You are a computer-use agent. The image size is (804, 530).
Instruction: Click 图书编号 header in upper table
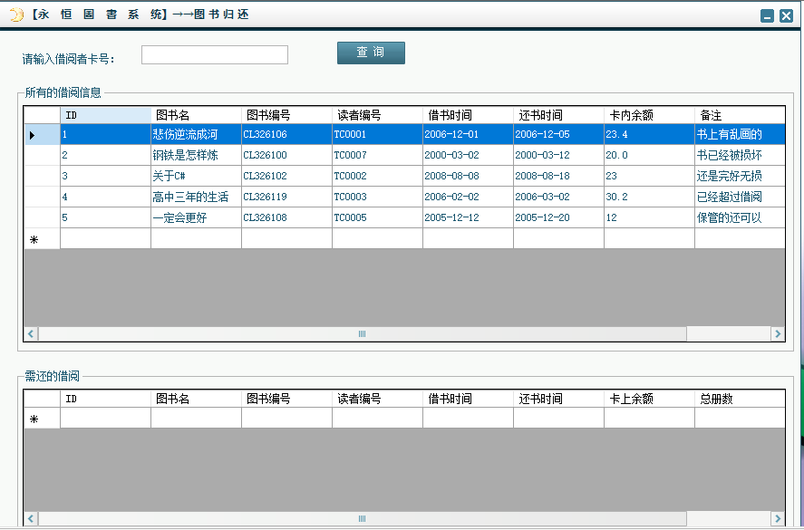(286, 115)
